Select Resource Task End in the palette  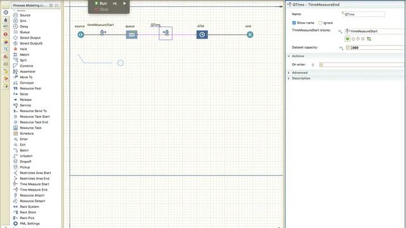pos(30,122)
